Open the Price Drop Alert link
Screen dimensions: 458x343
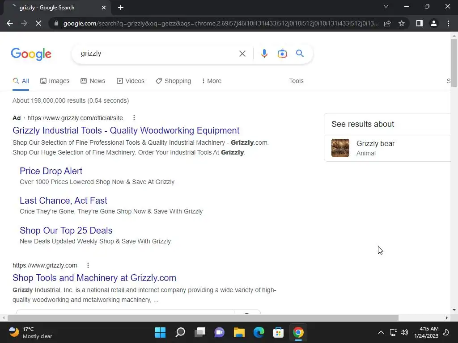click(x=51, y=171)
